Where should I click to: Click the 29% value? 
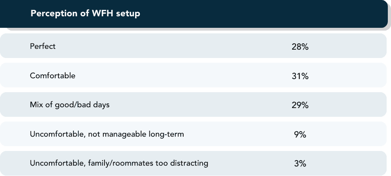pos(300,105)
